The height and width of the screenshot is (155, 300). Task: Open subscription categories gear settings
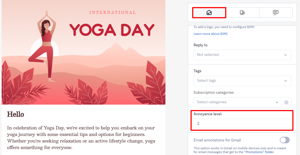pyautogui.click(x=286, y=102)
